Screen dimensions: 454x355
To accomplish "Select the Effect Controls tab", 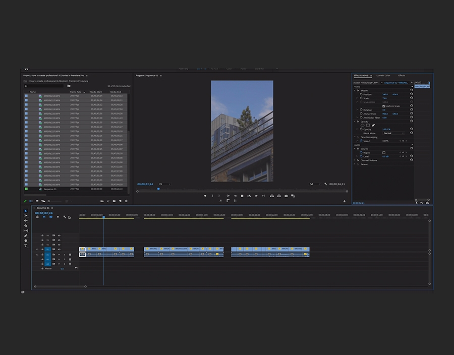I will coord(361,76).
